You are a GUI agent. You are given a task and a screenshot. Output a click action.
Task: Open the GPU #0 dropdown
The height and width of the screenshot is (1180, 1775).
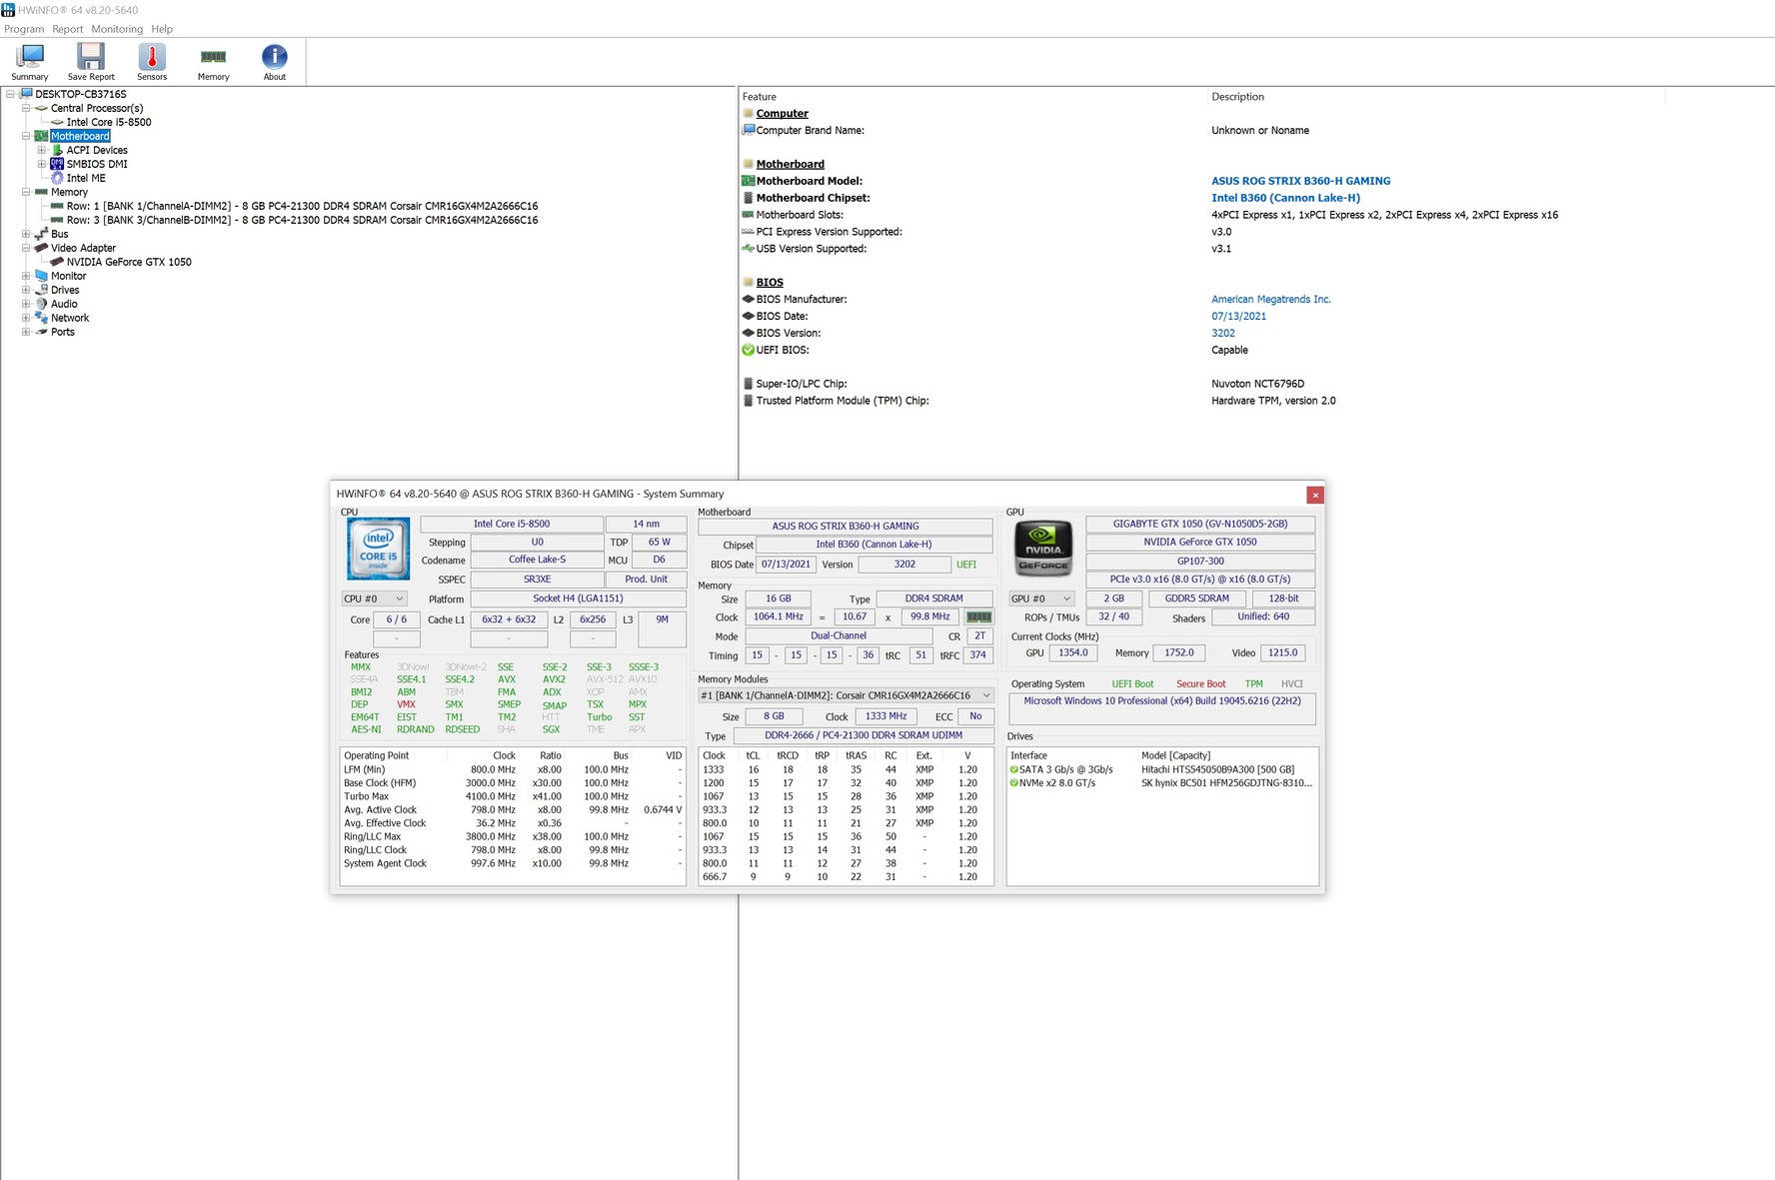1041,598
